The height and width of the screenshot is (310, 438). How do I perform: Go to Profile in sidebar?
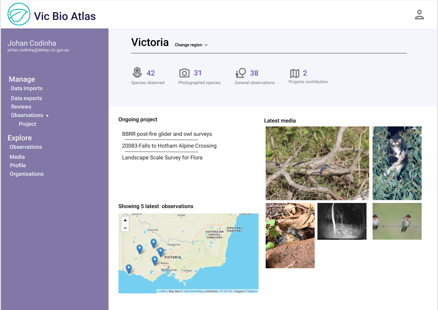coord(18,165)
